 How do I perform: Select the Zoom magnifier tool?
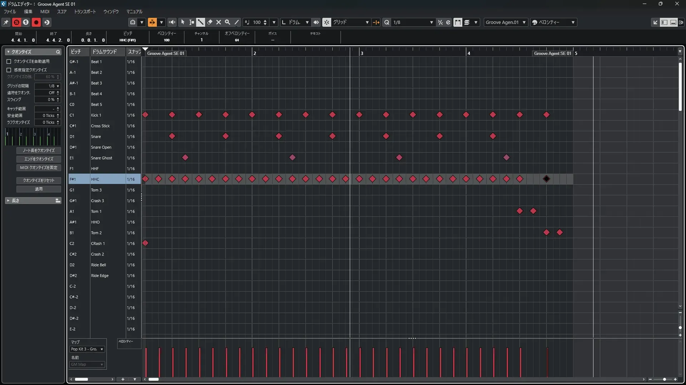(228, 22)
